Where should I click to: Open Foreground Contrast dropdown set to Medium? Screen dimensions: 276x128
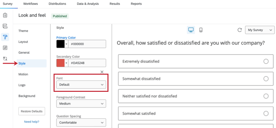click(81, 103)
